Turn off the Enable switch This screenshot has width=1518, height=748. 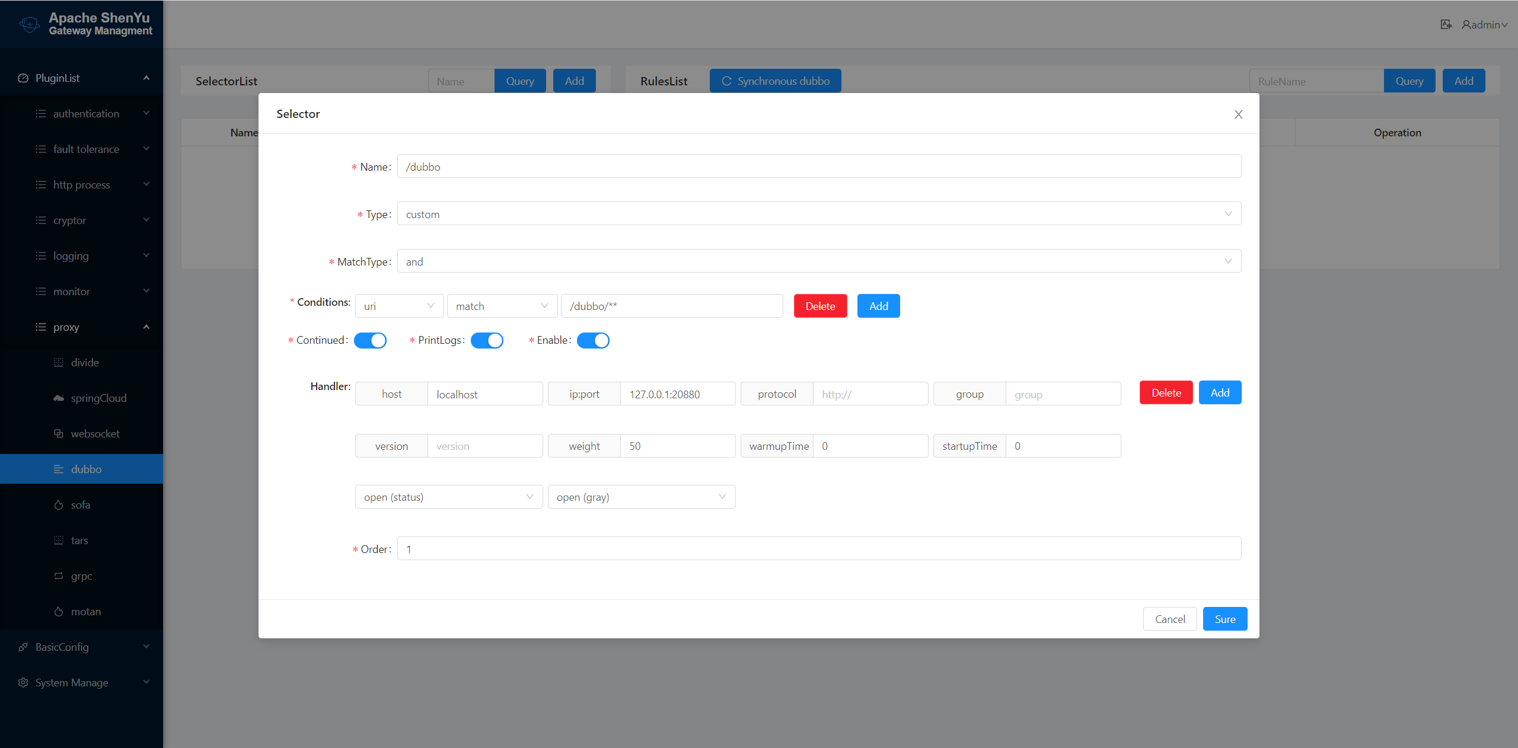coord(593,340)
